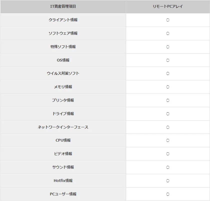
Task: Select the PCユーザー情報 row label
Action: pyautogui.click(x=63, y=194)
